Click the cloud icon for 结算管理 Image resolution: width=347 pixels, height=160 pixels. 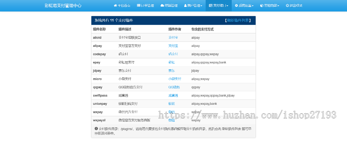click(x=162, y=5)
